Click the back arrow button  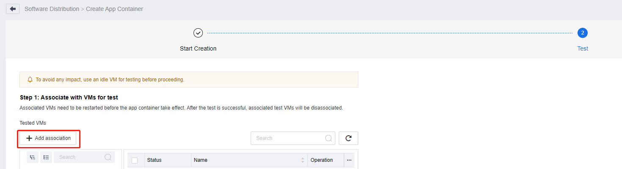point(13,9)
